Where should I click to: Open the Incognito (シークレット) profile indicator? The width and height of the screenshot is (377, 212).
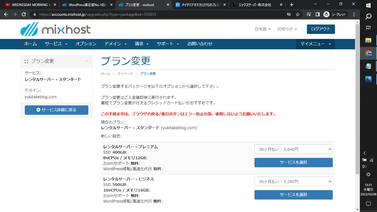(335, 14)
